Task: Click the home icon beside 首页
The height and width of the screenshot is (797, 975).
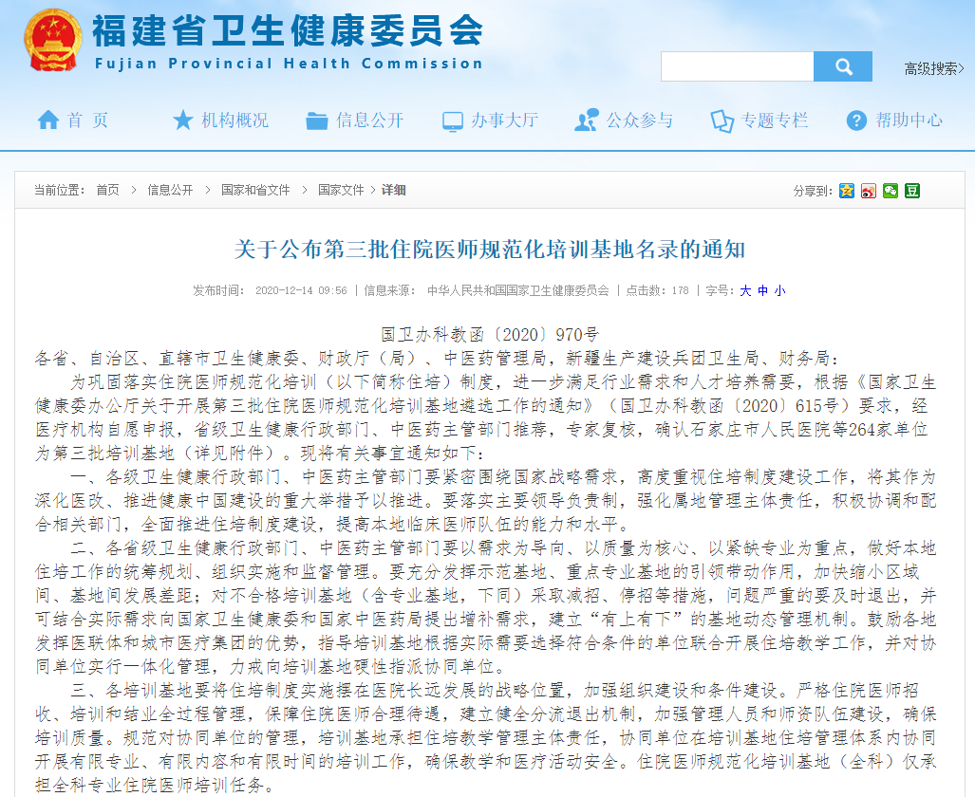Action: [x=47, y=120]
